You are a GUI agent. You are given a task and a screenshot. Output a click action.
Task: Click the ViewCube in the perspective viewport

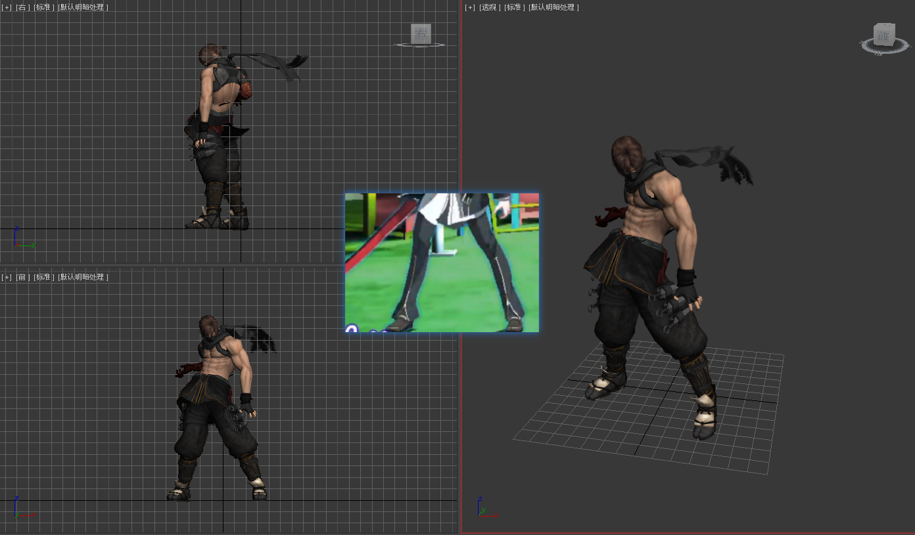[x=884, y=35]
